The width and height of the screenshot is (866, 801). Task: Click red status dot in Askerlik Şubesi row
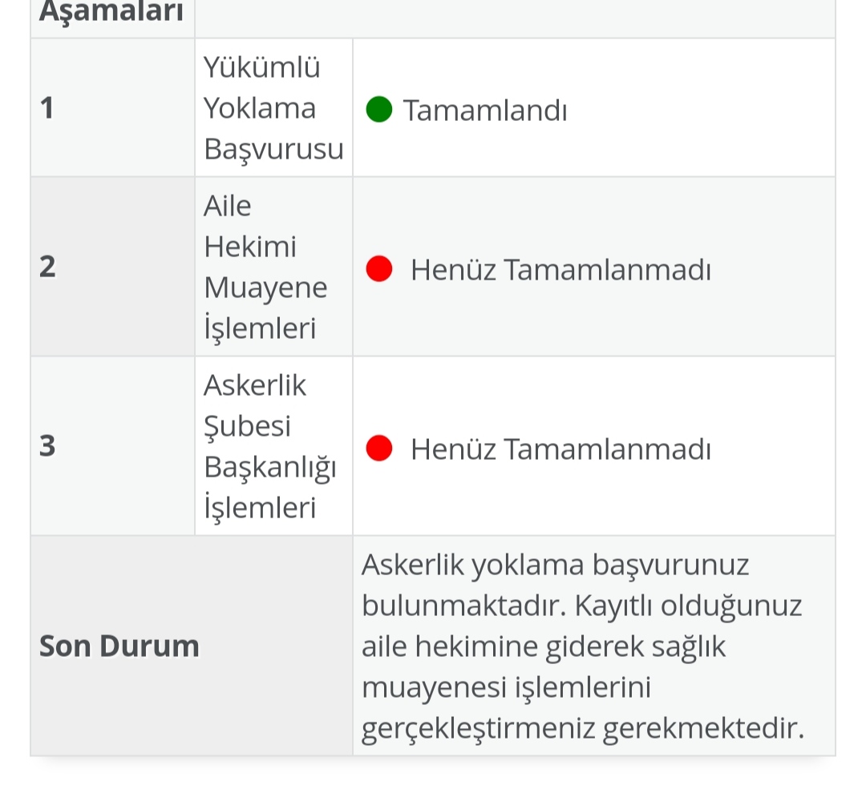[378, 448]
